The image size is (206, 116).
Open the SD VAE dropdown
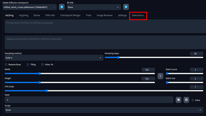[94, 7]
